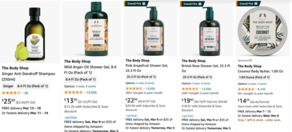Click the prime logo under British Rose Shower Gel
The width and height of the screenshot is (292, 132).
(x=187, y=116)
